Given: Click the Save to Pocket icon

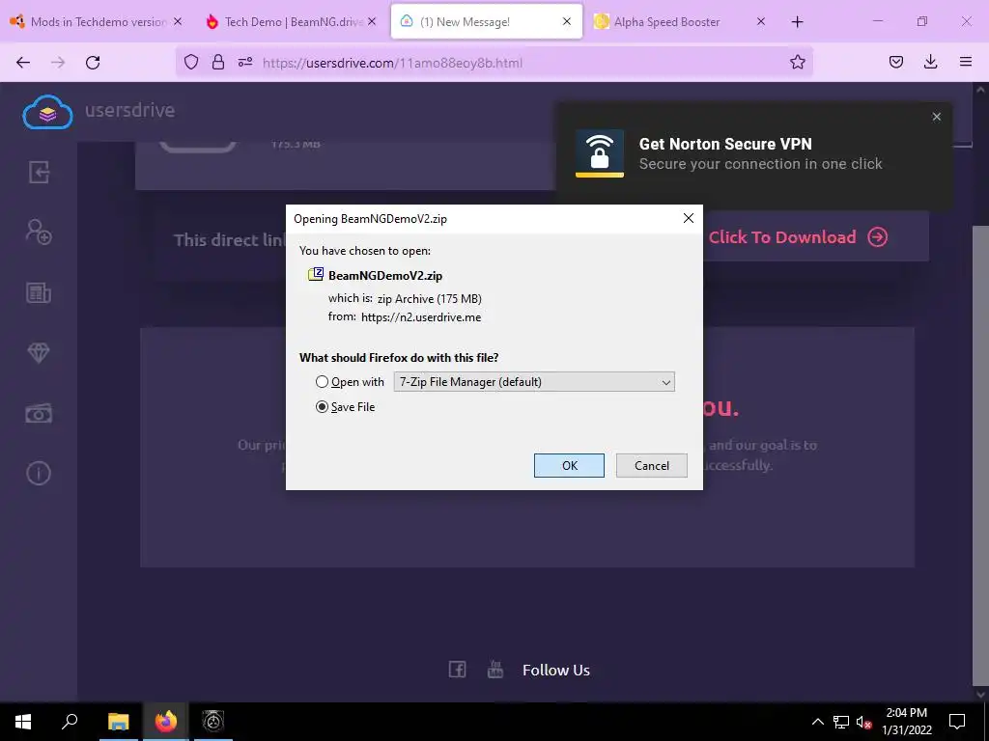Looking at the screenshot, I should (x=895, y=62).
